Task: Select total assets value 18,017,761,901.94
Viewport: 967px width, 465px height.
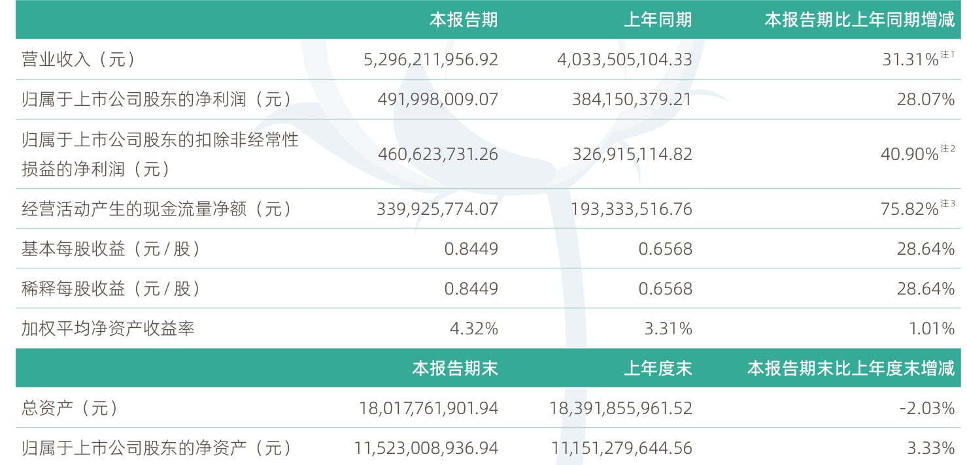Action: [x=429, y=409]
